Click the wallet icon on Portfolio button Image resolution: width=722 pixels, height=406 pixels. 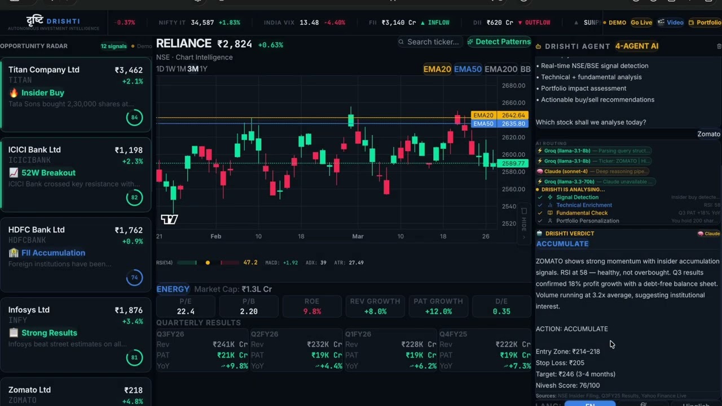(x=692, y=23)
